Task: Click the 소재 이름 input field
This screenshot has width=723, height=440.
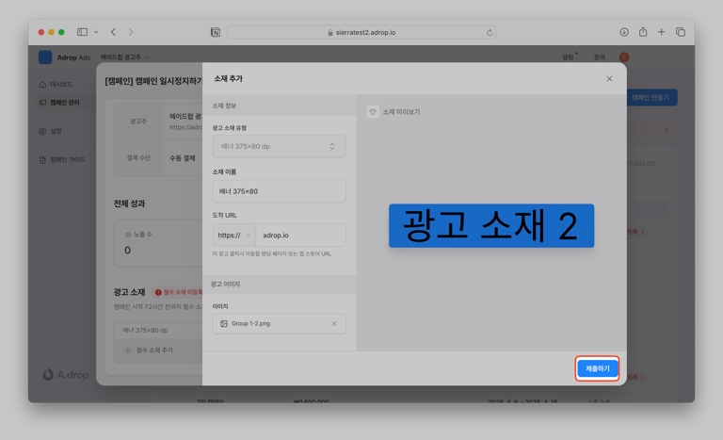Action: 279,191
